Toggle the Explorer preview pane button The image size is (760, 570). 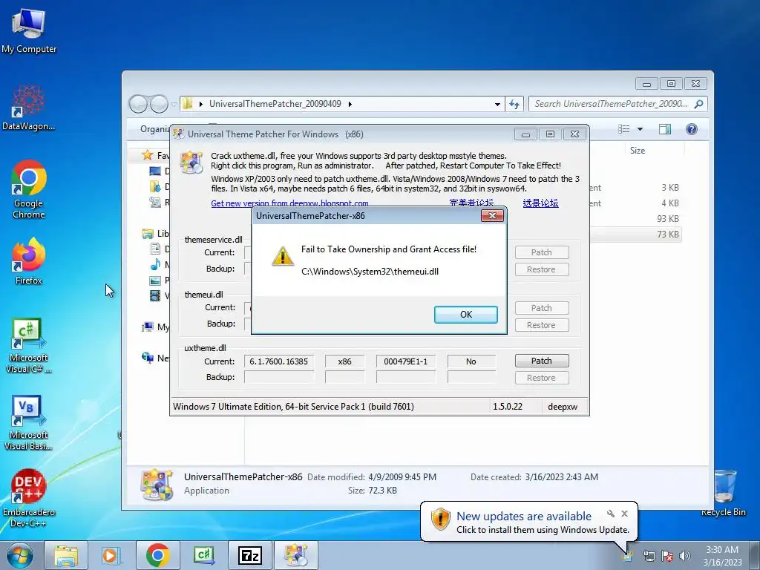pos(665,129)
